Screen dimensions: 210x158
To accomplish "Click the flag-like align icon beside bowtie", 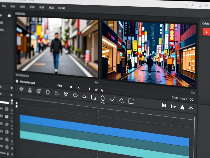I will pyautogui.click(x=173, y=106).
